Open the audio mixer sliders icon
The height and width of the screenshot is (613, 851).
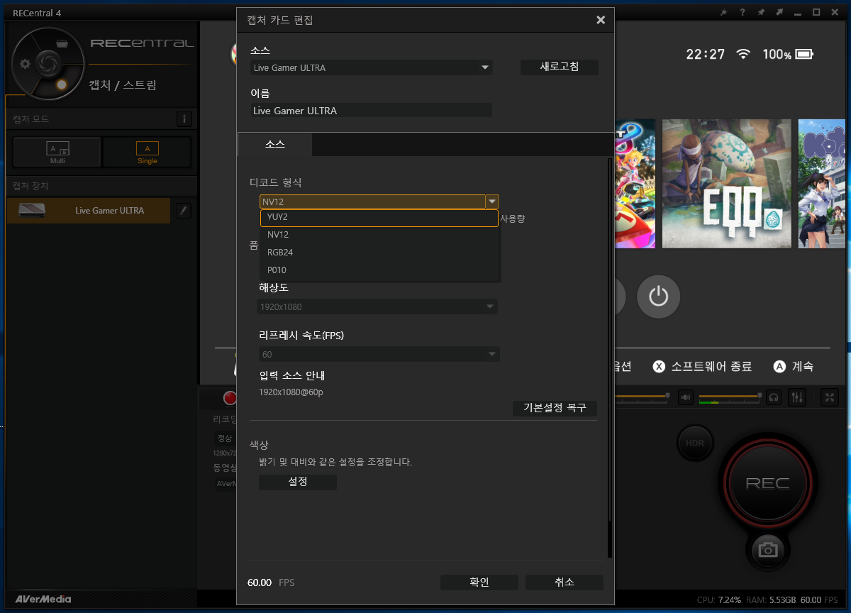(796, 397)
